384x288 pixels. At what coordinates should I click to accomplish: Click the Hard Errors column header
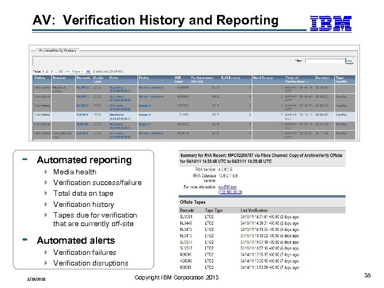[262, 78]
